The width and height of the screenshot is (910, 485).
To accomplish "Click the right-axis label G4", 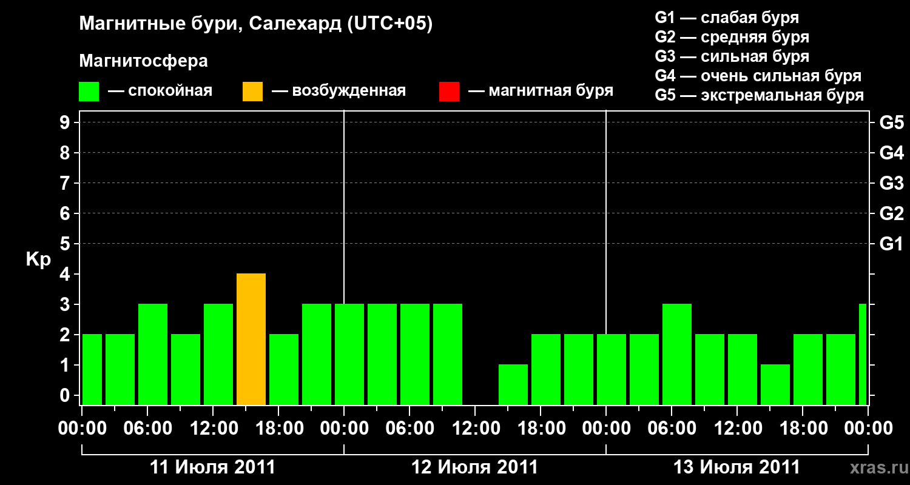I will 891,153.
